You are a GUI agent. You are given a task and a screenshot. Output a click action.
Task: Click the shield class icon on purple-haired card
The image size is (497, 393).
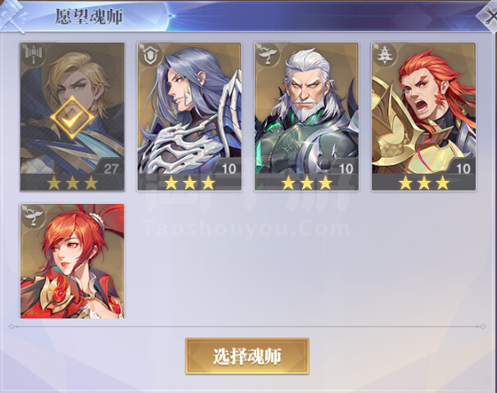click(150, 55)
